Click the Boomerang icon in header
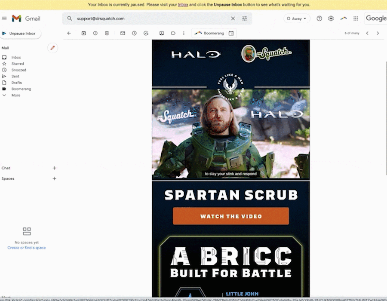Screen dimensions: 387x301 tap(343, 18)
